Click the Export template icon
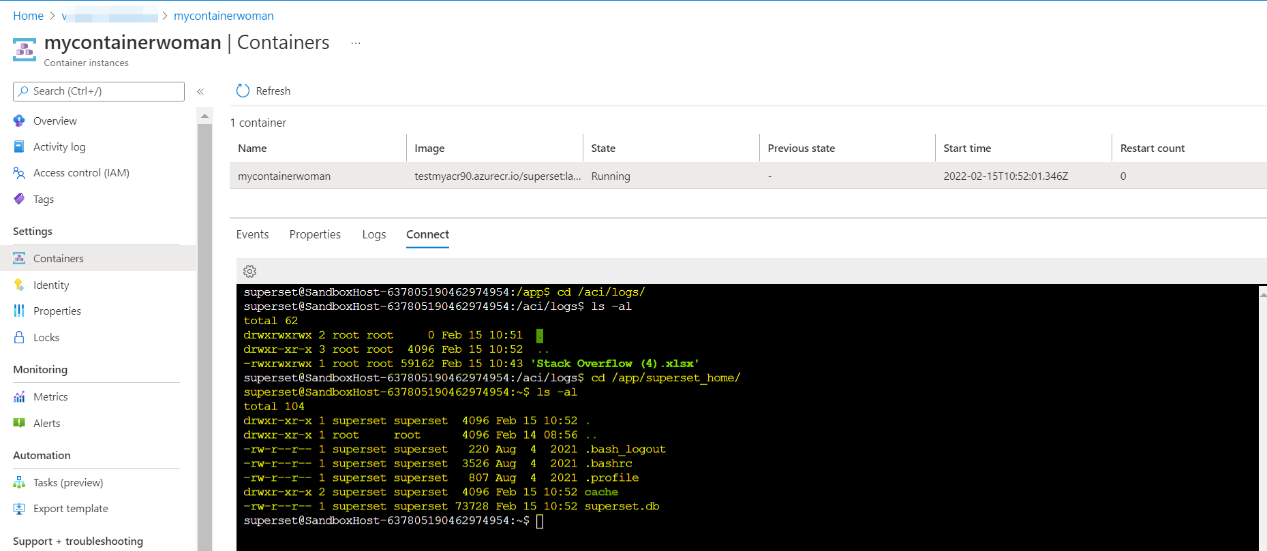Screen dimensions: 1267x551 tap(19, 508)
